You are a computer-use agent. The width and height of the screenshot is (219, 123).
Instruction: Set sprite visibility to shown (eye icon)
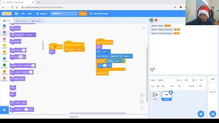158,86
